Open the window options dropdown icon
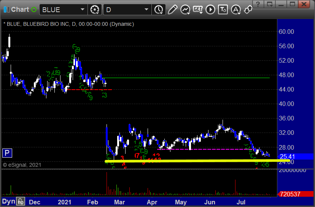Screen dimensions: 315x207 [x=270, y=4]
